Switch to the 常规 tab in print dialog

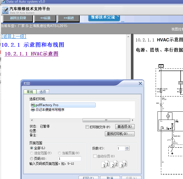point(30,92)
